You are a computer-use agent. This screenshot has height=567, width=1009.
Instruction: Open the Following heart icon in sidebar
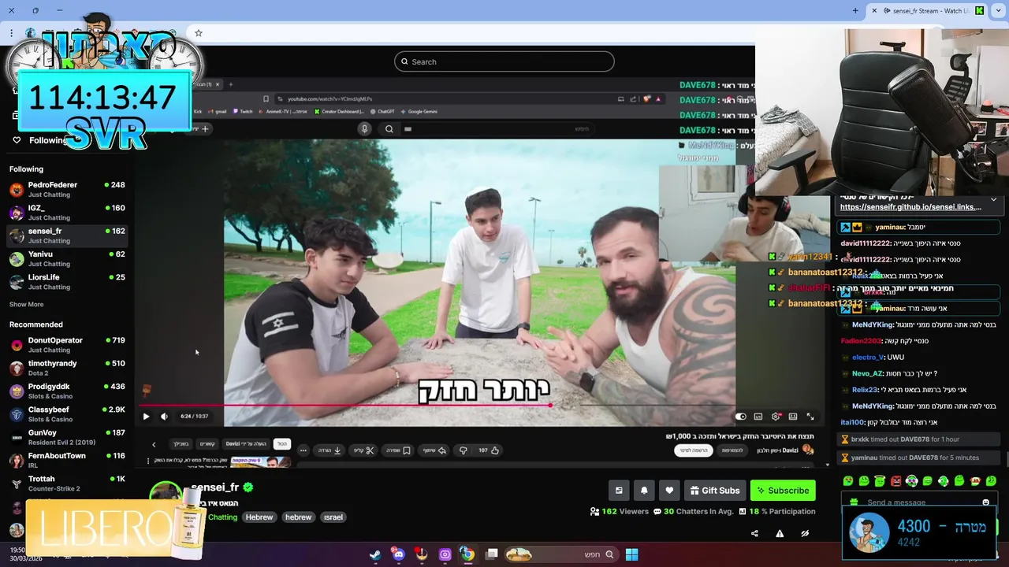pos(17,140)
